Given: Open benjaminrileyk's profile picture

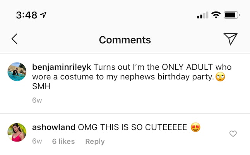Looking at the screenshot, I should pyautogui.click(x=17, y=72).
